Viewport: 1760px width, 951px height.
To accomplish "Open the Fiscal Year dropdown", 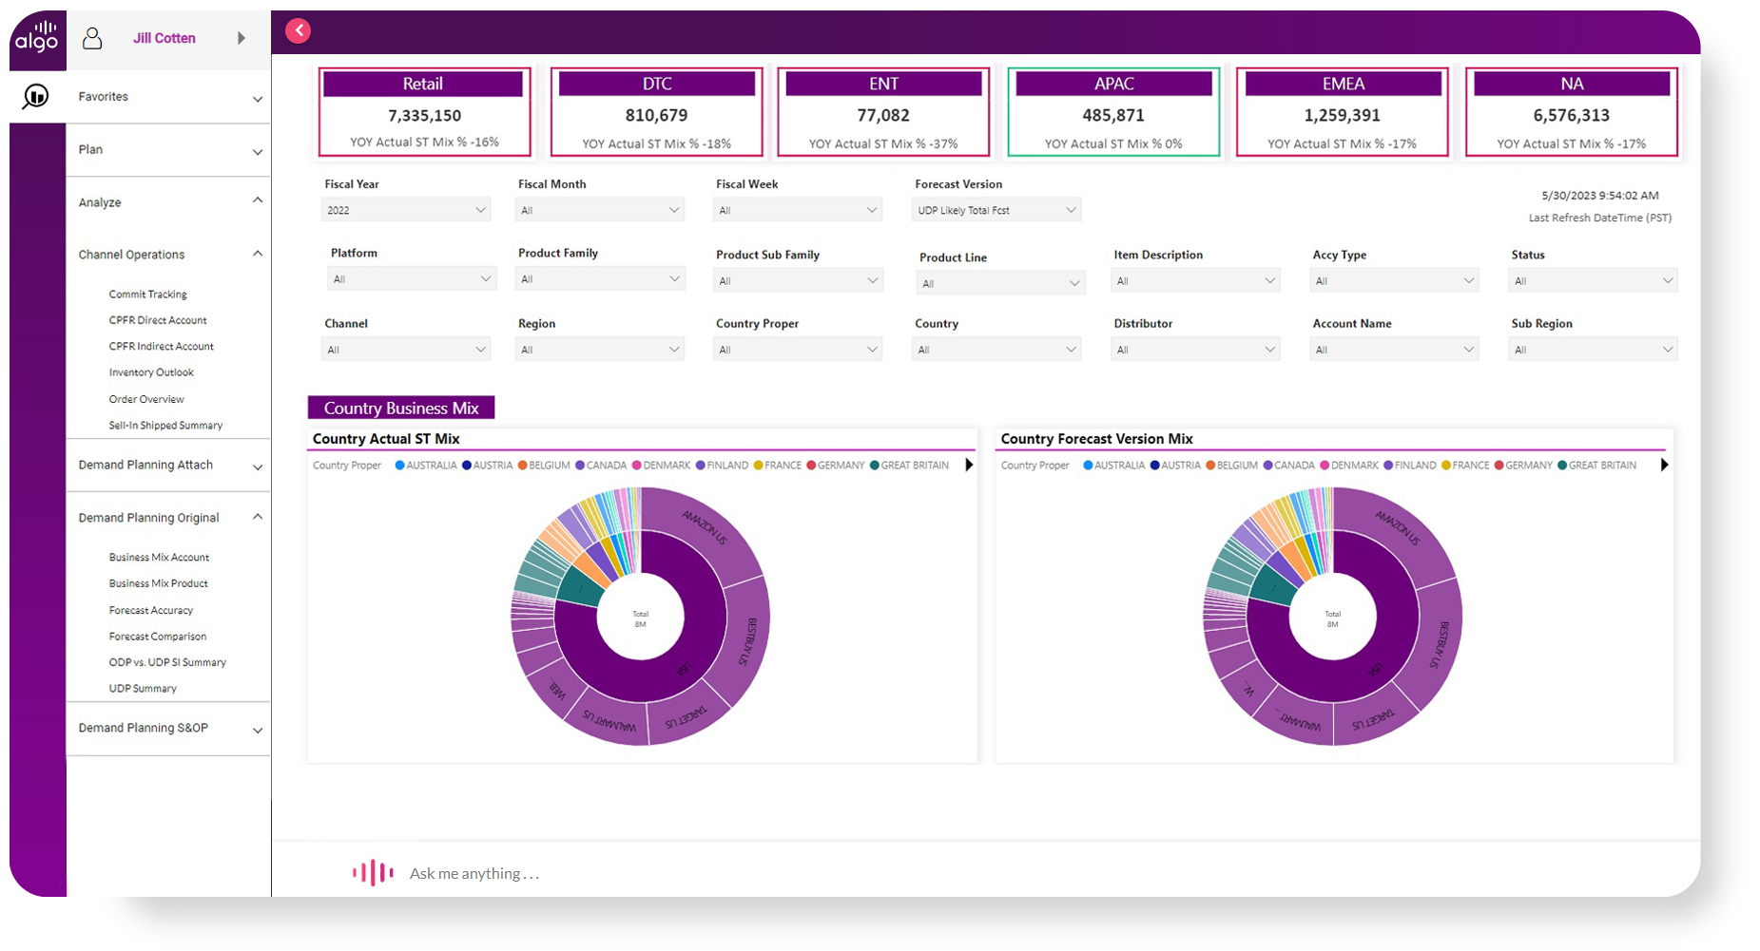I will coord(406,209).
